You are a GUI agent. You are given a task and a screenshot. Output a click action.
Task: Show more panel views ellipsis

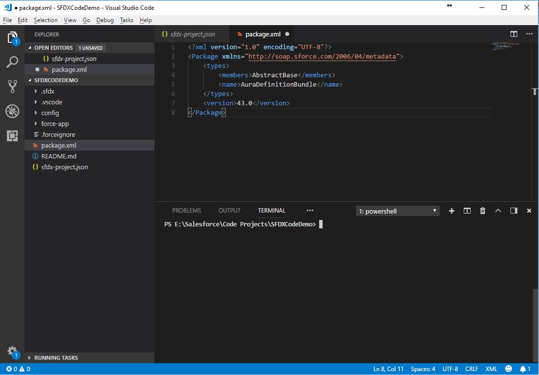click(310, 211)
